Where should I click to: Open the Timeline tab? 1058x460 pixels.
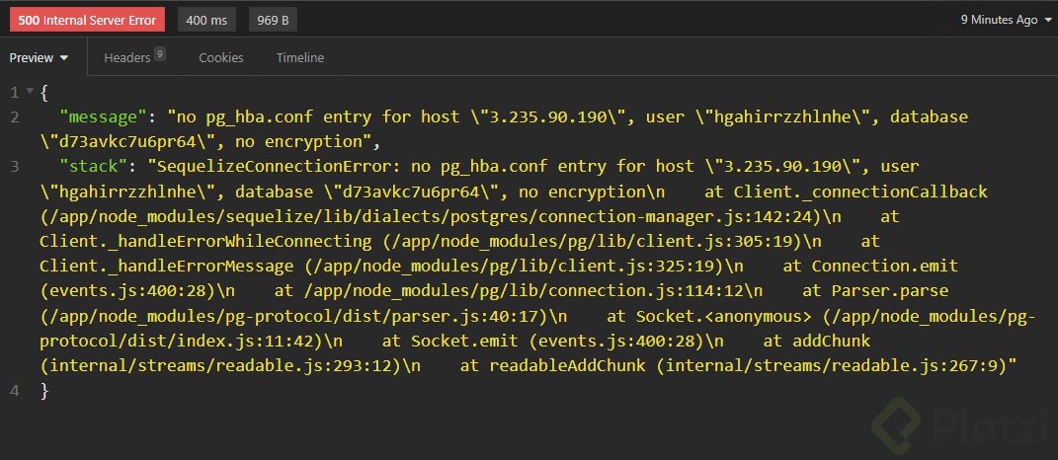(300, 58)
